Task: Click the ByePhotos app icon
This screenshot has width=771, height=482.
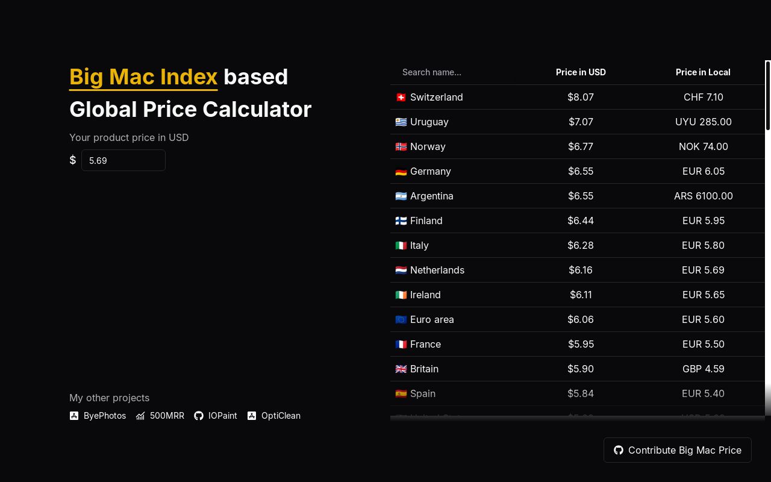Action: [74, 416]
